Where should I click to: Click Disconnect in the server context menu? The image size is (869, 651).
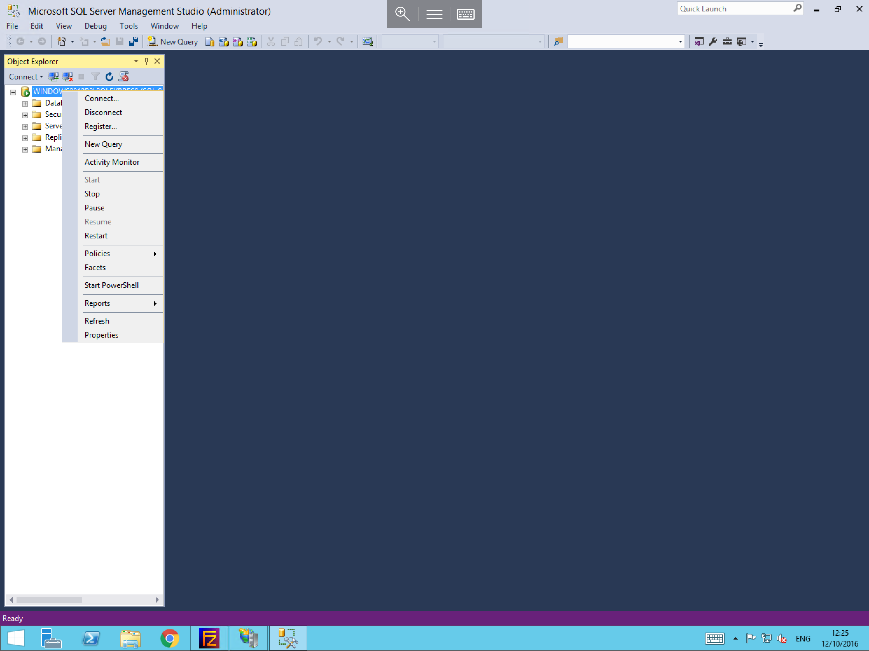coord(103,112)
